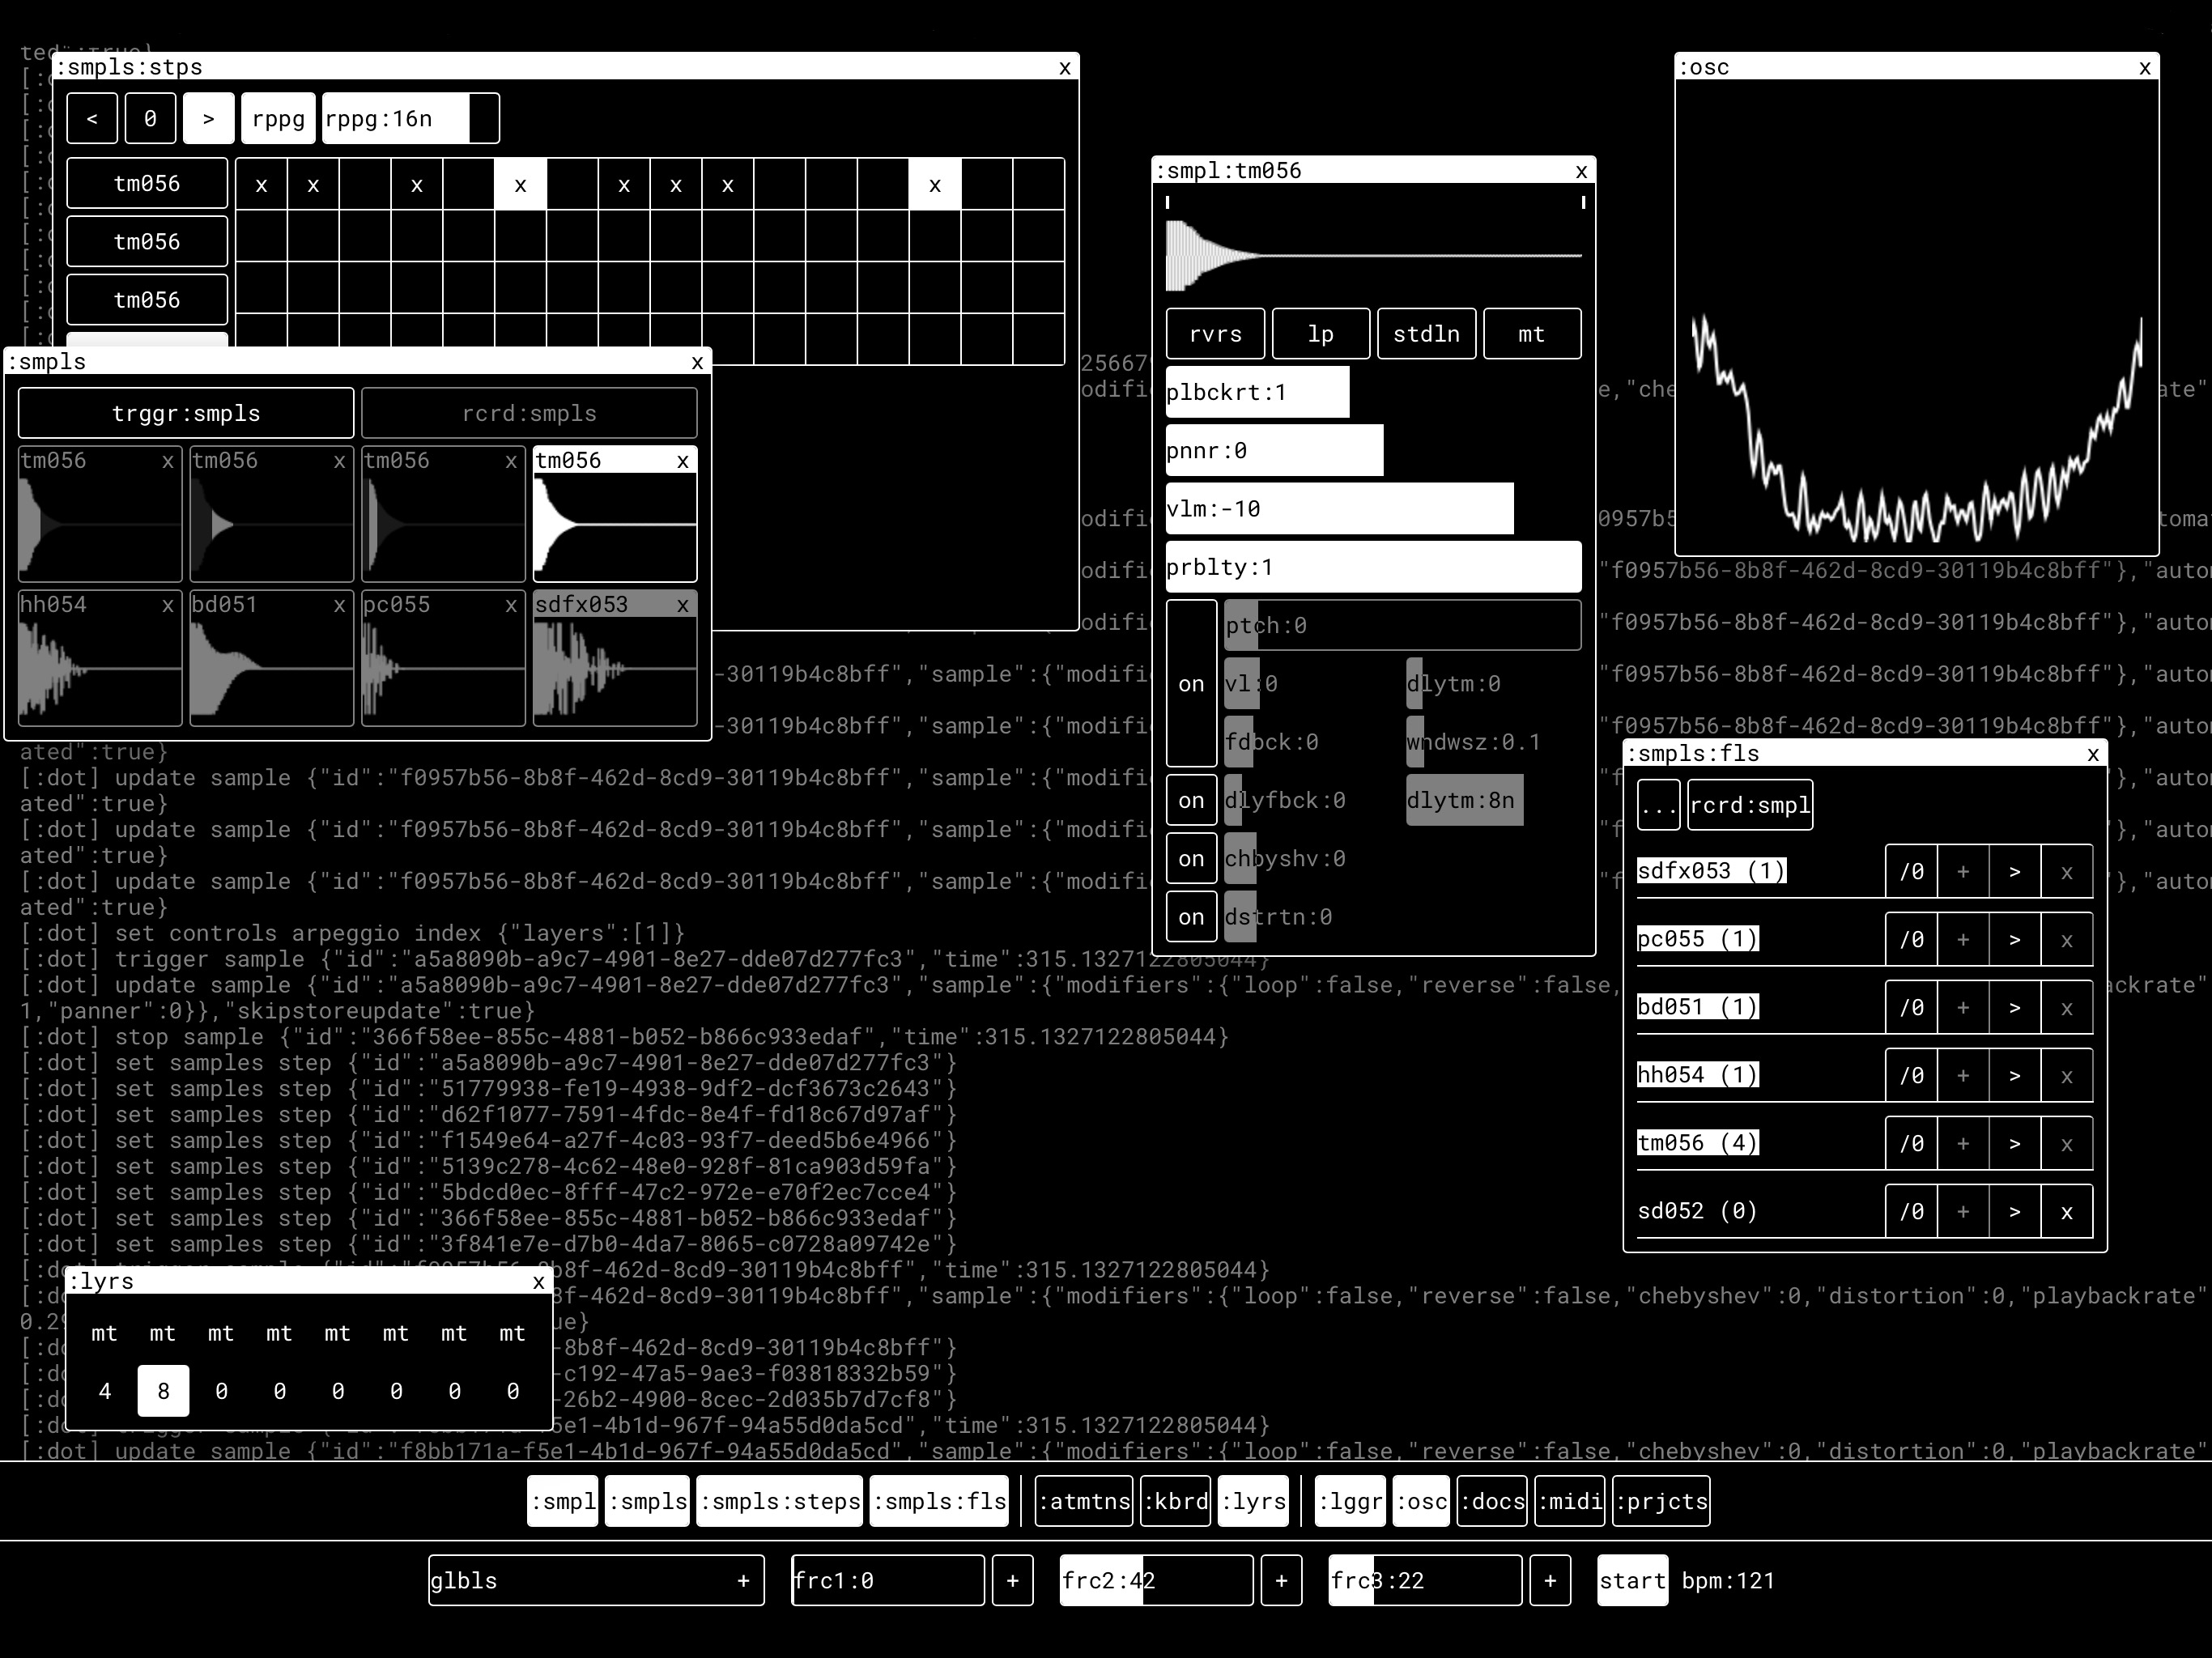Adjust the ptch:0 slider
Image resolution: width=2212 pixels, height=1658 pixels.
(1403, 625)
